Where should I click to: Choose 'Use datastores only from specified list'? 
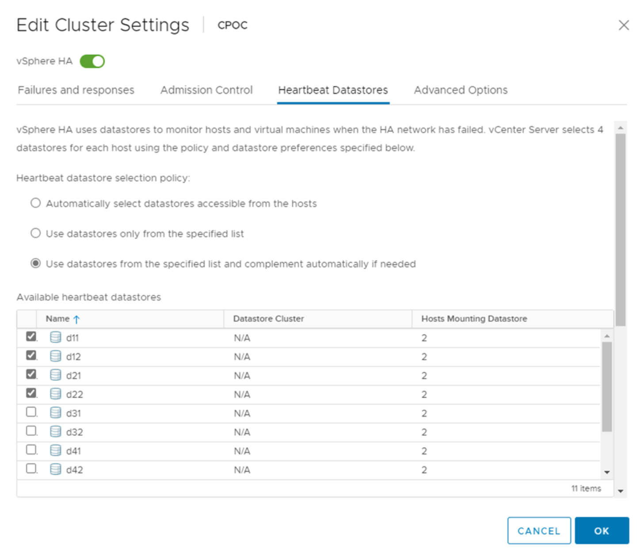click(35, 233)
